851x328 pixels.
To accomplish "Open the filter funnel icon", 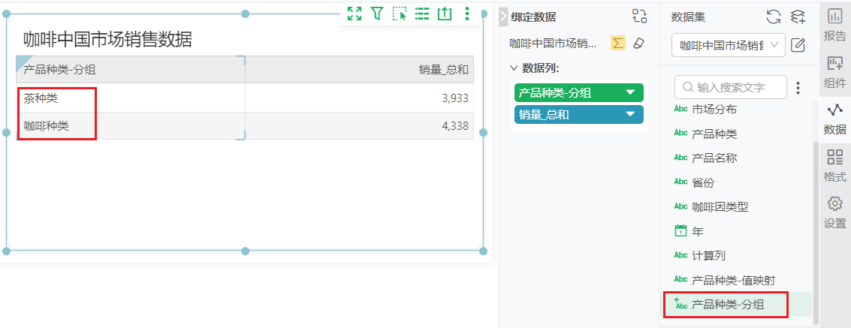I will point(376,14).
